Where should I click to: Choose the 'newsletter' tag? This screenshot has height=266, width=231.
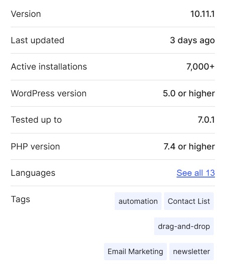pyautogui.click(x=192, y=252)
